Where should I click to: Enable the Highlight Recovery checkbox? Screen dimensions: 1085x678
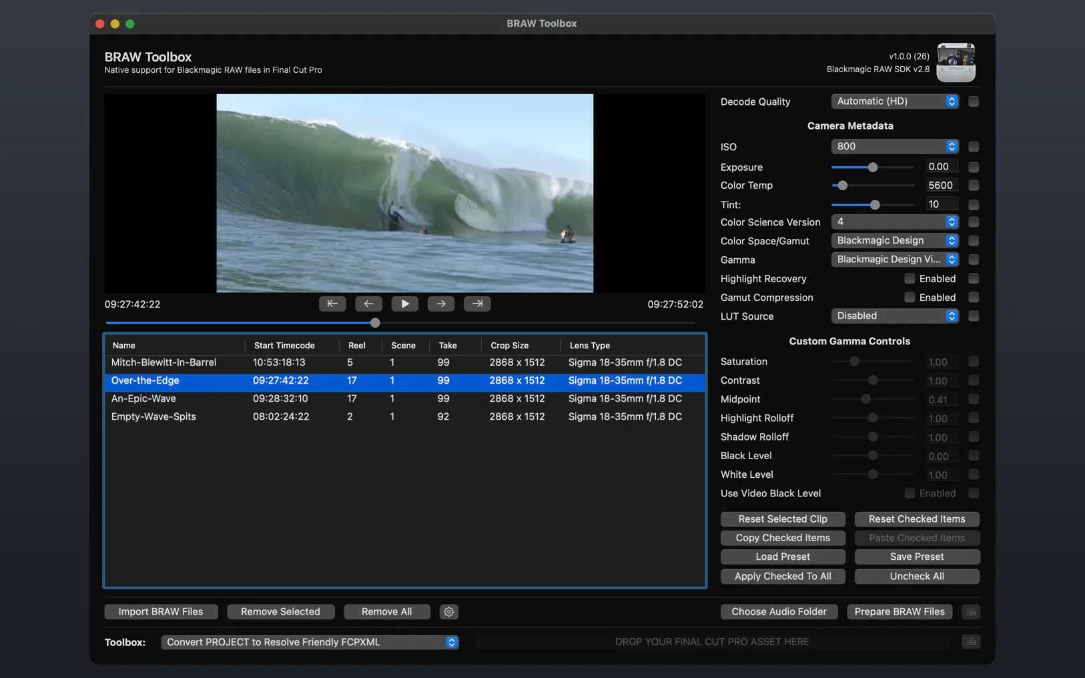[910, 278]
